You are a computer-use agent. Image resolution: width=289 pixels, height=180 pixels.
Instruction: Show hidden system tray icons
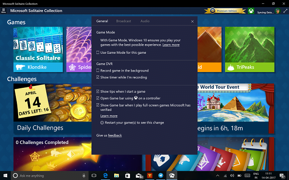pyautogui.click(x=218, y=176)
